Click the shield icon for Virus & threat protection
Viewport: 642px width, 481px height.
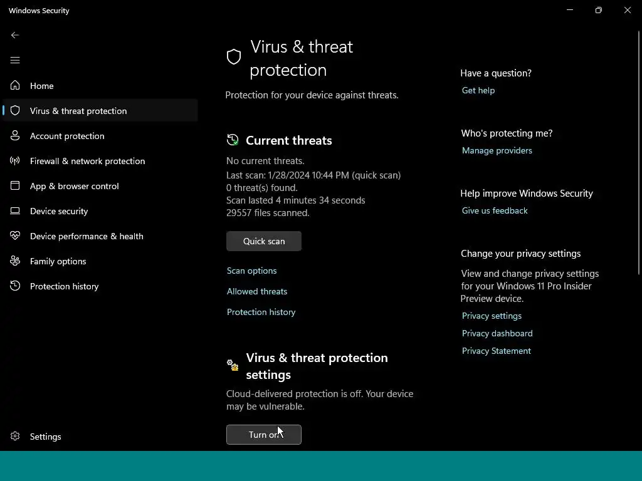[x=15, y=110]
